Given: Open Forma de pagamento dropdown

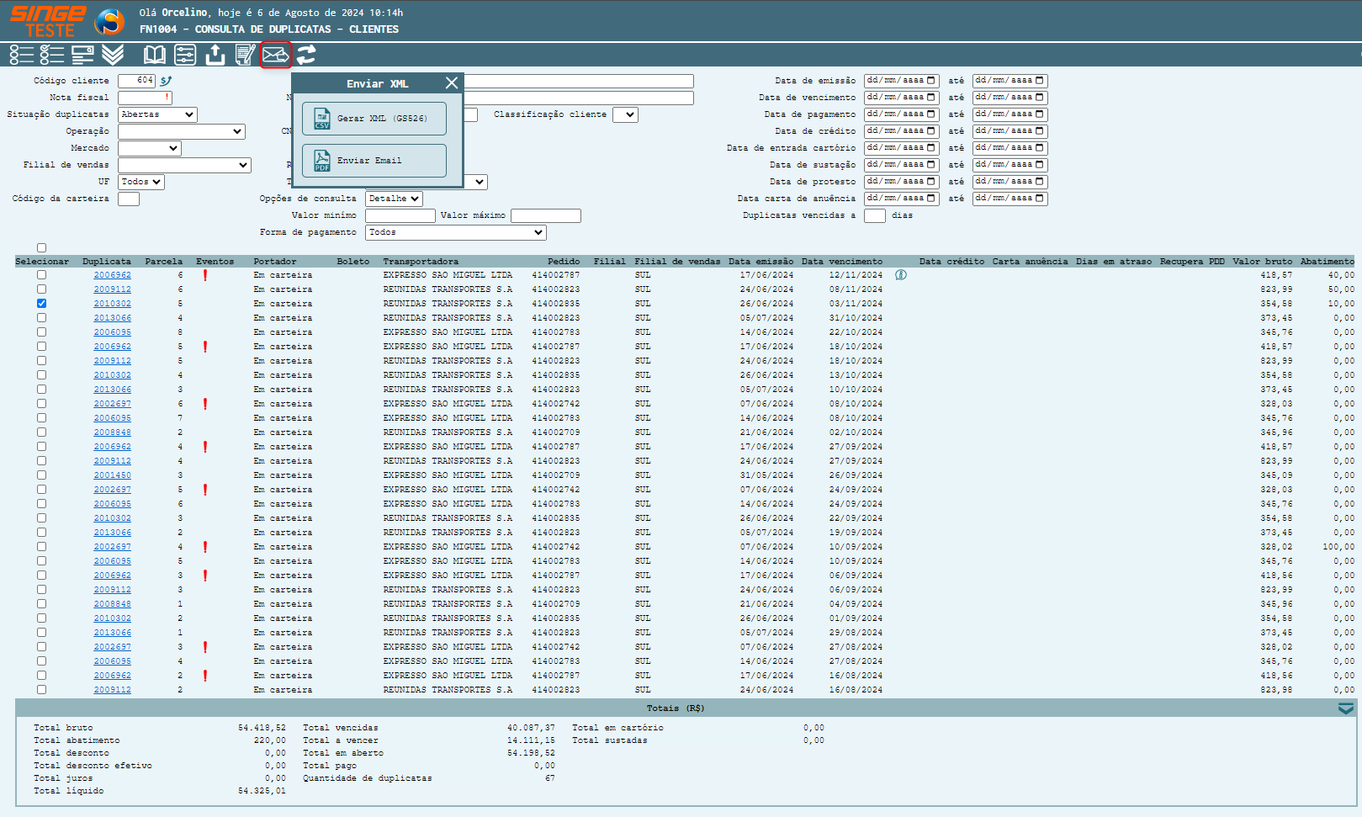Looking at the screenshot, I should coord(456,232).
